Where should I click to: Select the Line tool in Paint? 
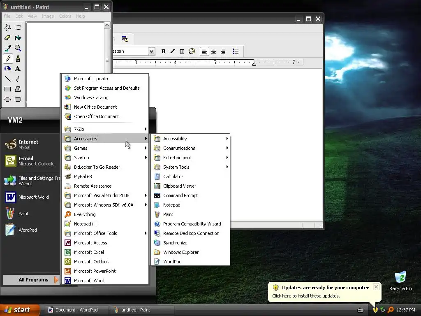pos(8,79)
